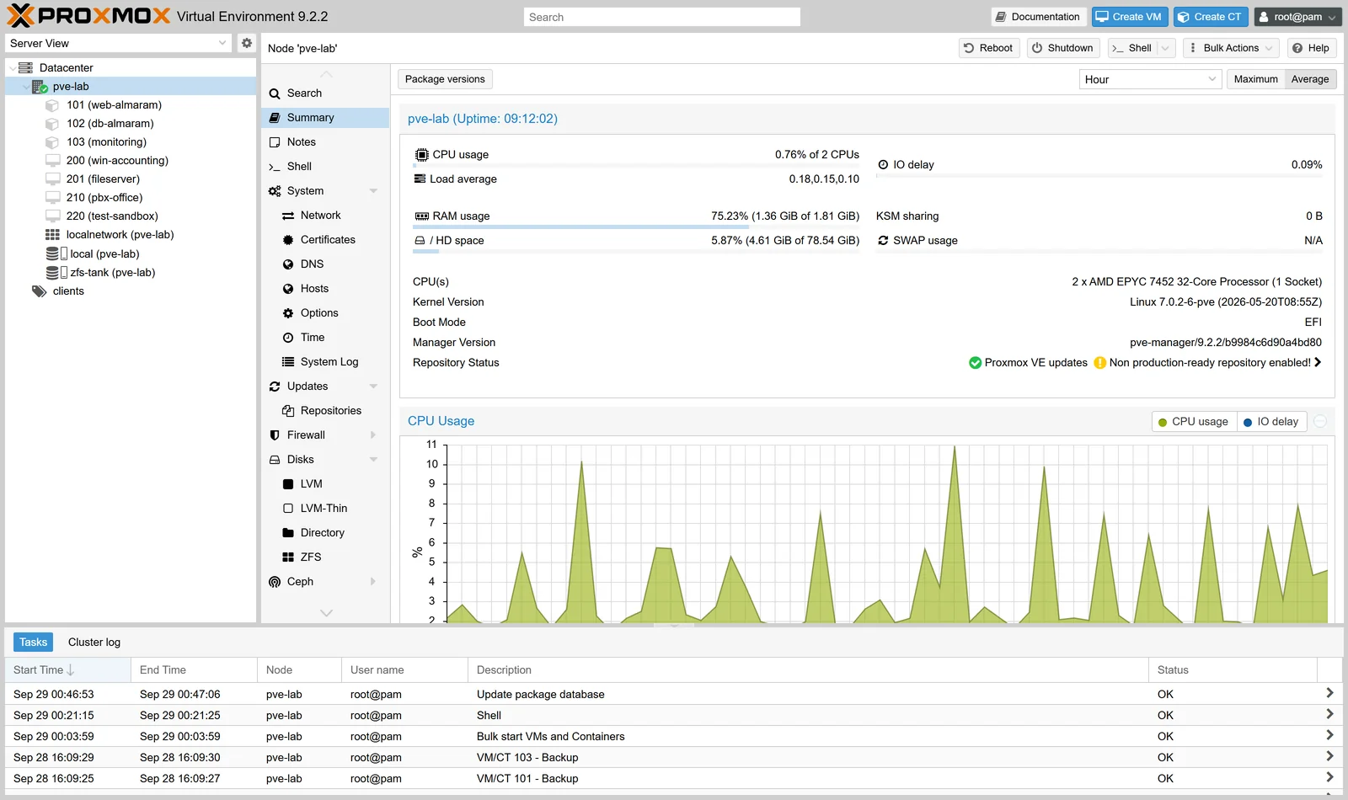Toggle CPU usage series in chart legend

point(1193,422)
